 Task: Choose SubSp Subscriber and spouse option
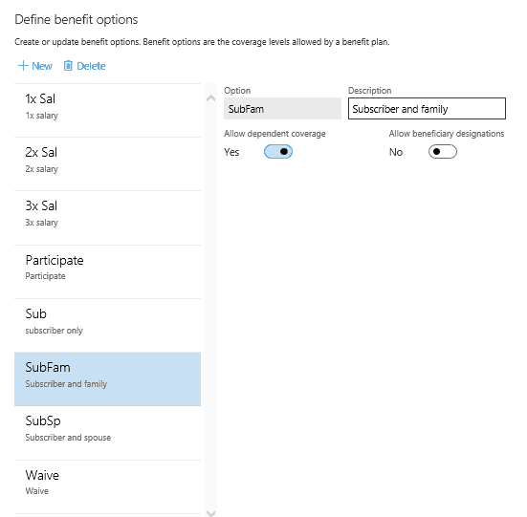107,433
